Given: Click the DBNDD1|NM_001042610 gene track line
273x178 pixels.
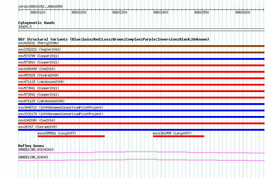Looking at the screenshot, I should click(141, 153).
